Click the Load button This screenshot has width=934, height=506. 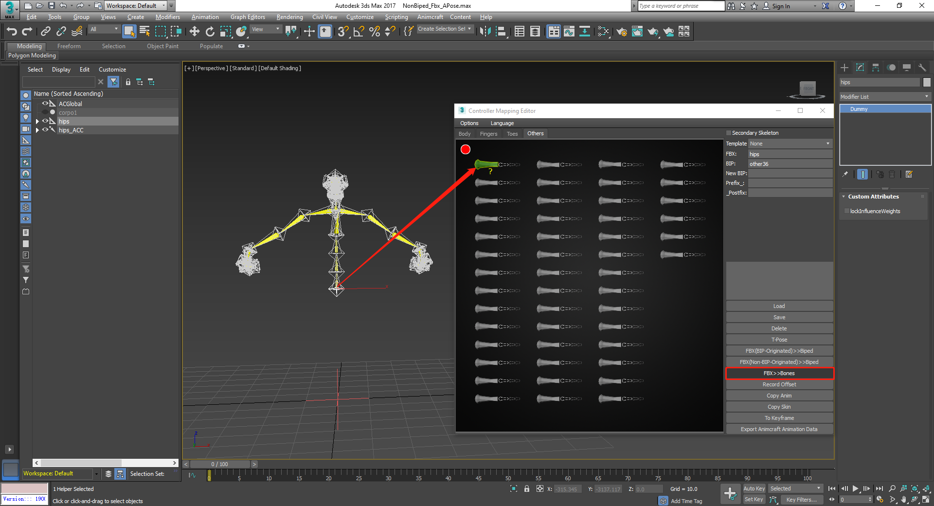pos(779,306)
